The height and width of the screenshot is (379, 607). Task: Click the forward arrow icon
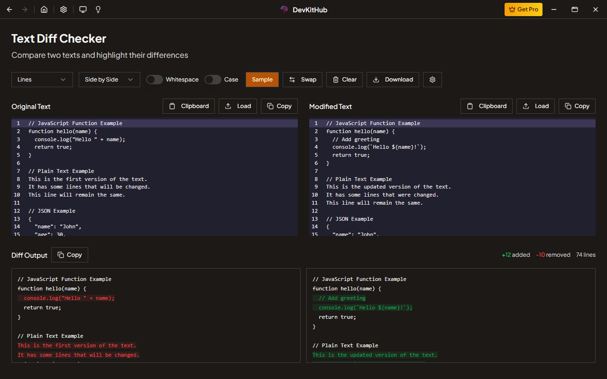[25, 9]
